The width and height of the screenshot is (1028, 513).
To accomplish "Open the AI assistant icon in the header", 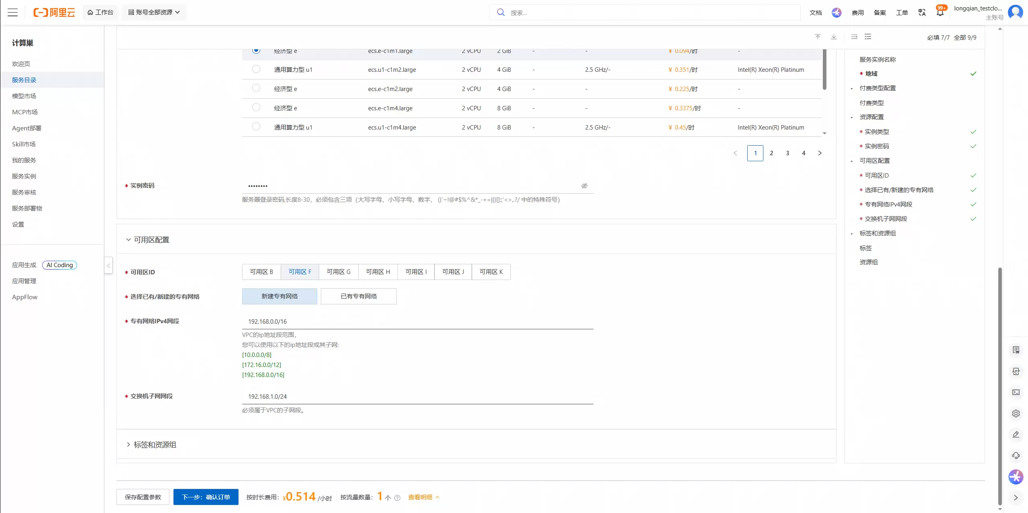I will [836, 12].
